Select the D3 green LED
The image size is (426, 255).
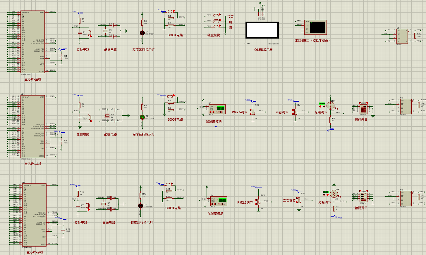tap(141, 205)
